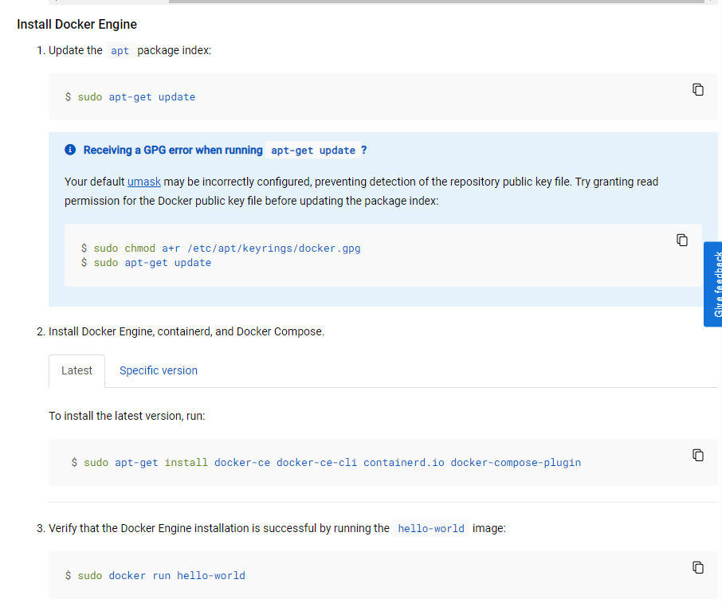Image resolution: width=722 pixels, height=603 pixels.
Task: Click the Install Docker Engine heading
Action: coord(77,24)
